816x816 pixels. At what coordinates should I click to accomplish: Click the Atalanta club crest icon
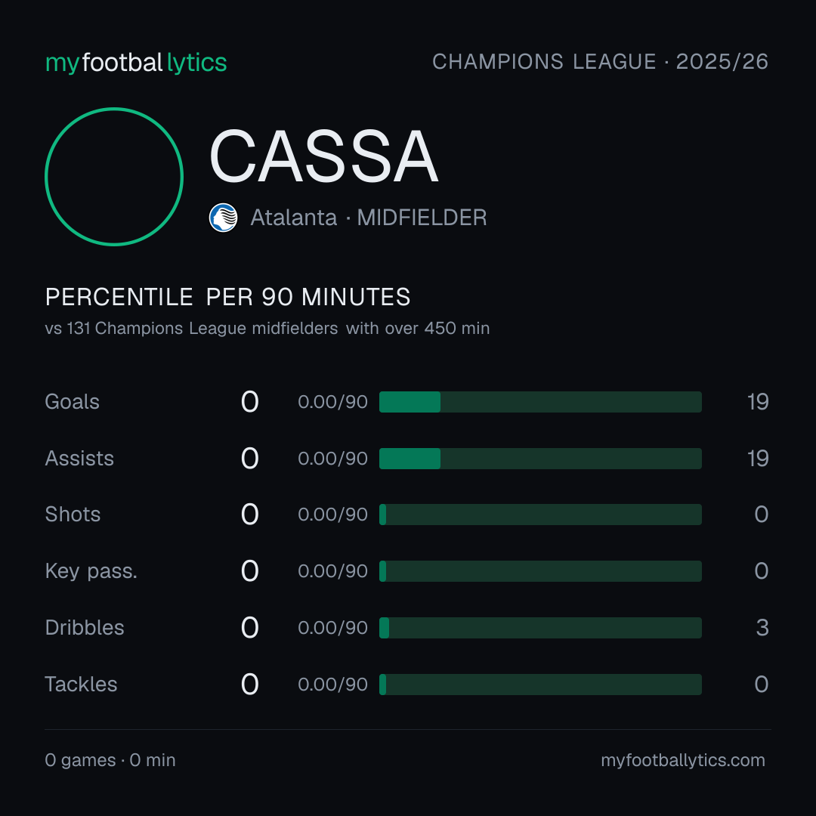[x=223, y=218]
